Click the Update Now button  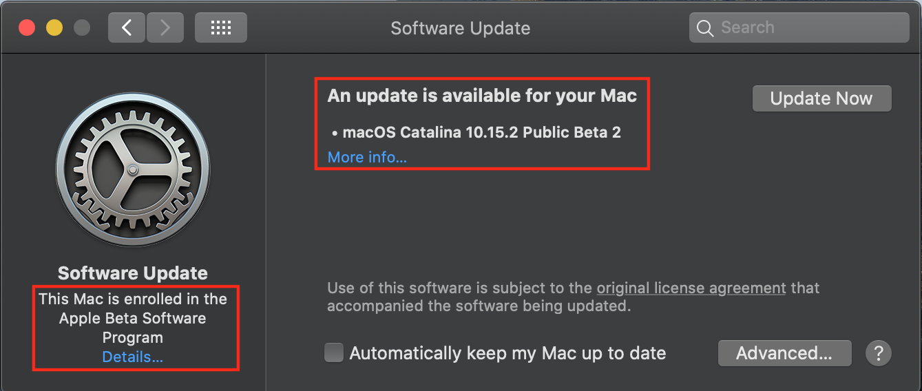tap(821, 98)
